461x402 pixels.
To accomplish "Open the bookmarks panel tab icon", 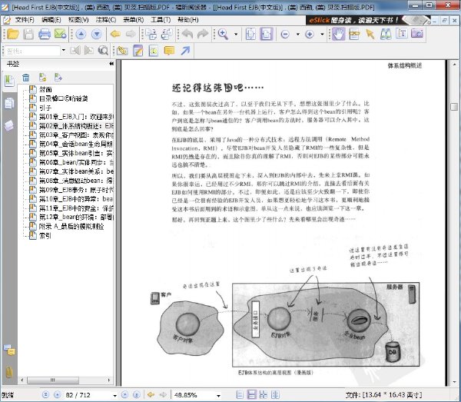I will (9, 80).
